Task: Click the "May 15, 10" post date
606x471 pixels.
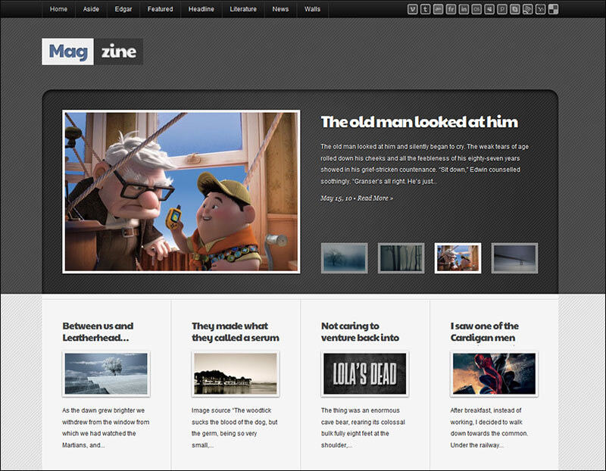Action: pyautogui.click(x=336, y=198)
